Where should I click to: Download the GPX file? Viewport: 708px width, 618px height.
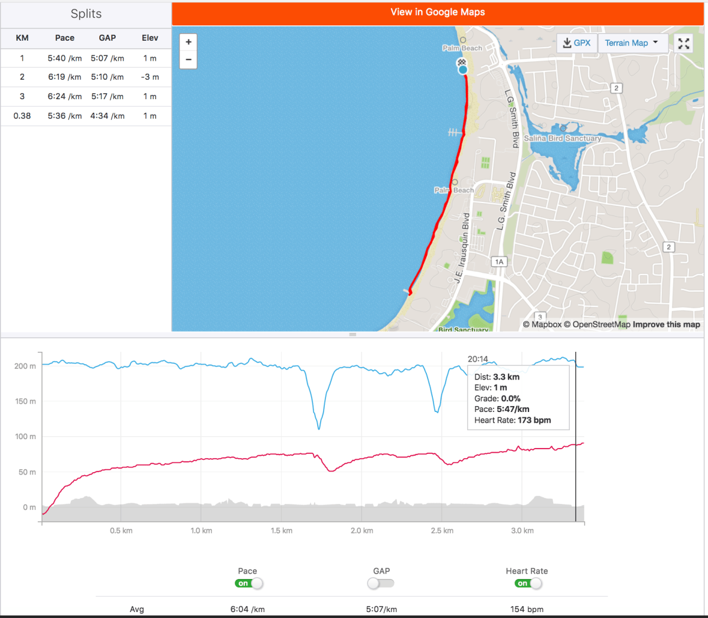pyautogui.click(x=576, y=43)
